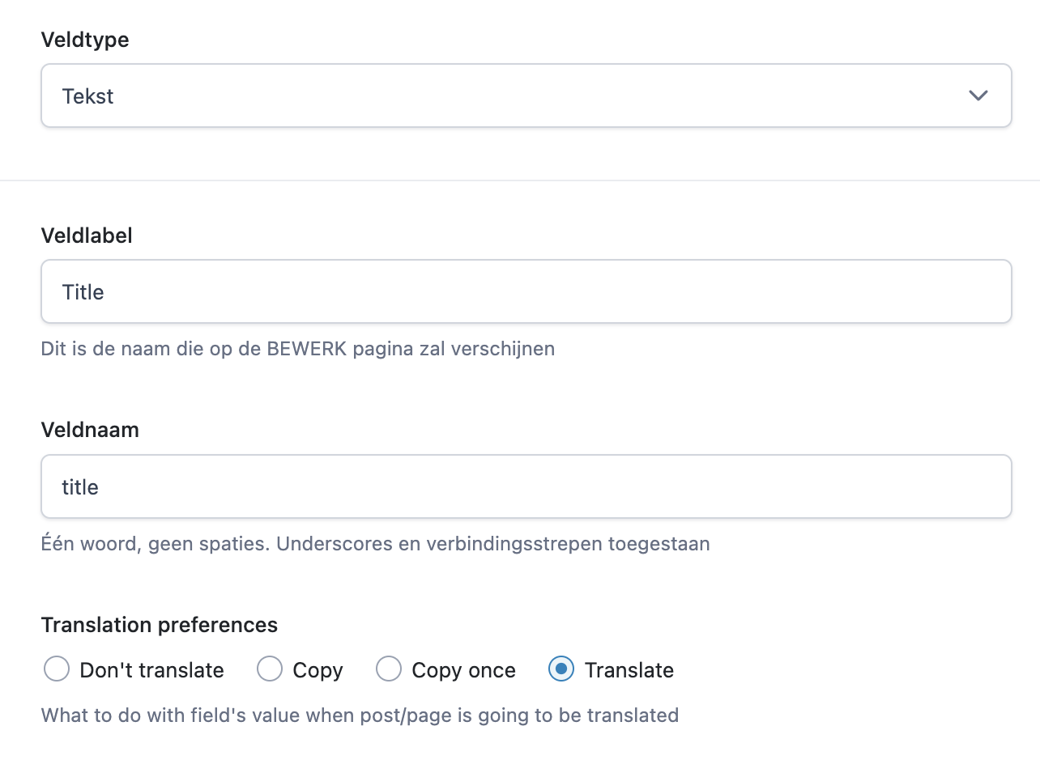Select the "Don't translate" radio button

coord(57,669)
